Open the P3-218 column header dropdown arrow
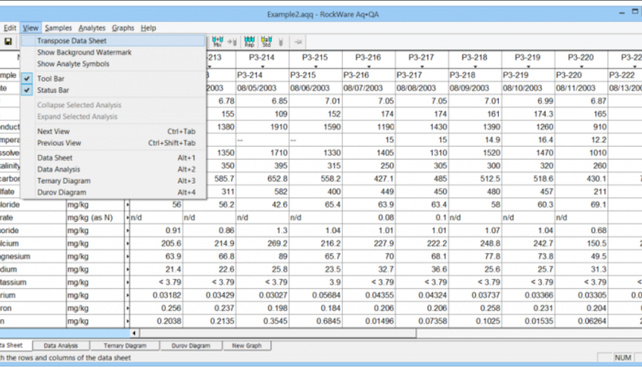This screenshot has width=642, height=367. (475, 66)
